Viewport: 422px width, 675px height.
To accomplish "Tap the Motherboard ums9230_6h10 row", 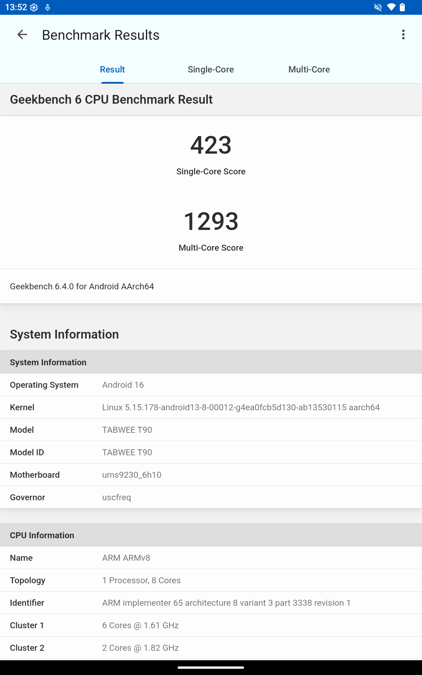I will coord(211,475).
